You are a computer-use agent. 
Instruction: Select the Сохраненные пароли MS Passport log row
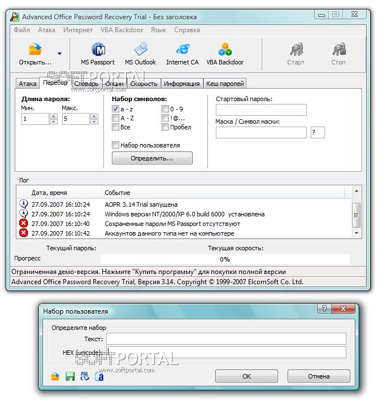[184, 224]
